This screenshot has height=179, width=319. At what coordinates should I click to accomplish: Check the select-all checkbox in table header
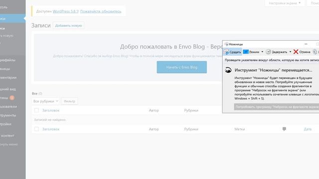[x=36, y=110]
